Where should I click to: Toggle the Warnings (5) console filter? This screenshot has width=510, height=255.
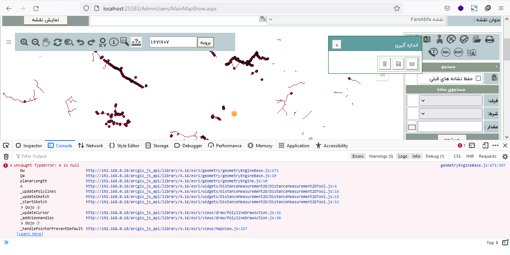[x=381, y=156]
